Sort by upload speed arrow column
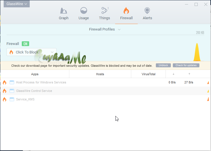Image resolution: width=211 pixels, height=151 pixels. 189,74
